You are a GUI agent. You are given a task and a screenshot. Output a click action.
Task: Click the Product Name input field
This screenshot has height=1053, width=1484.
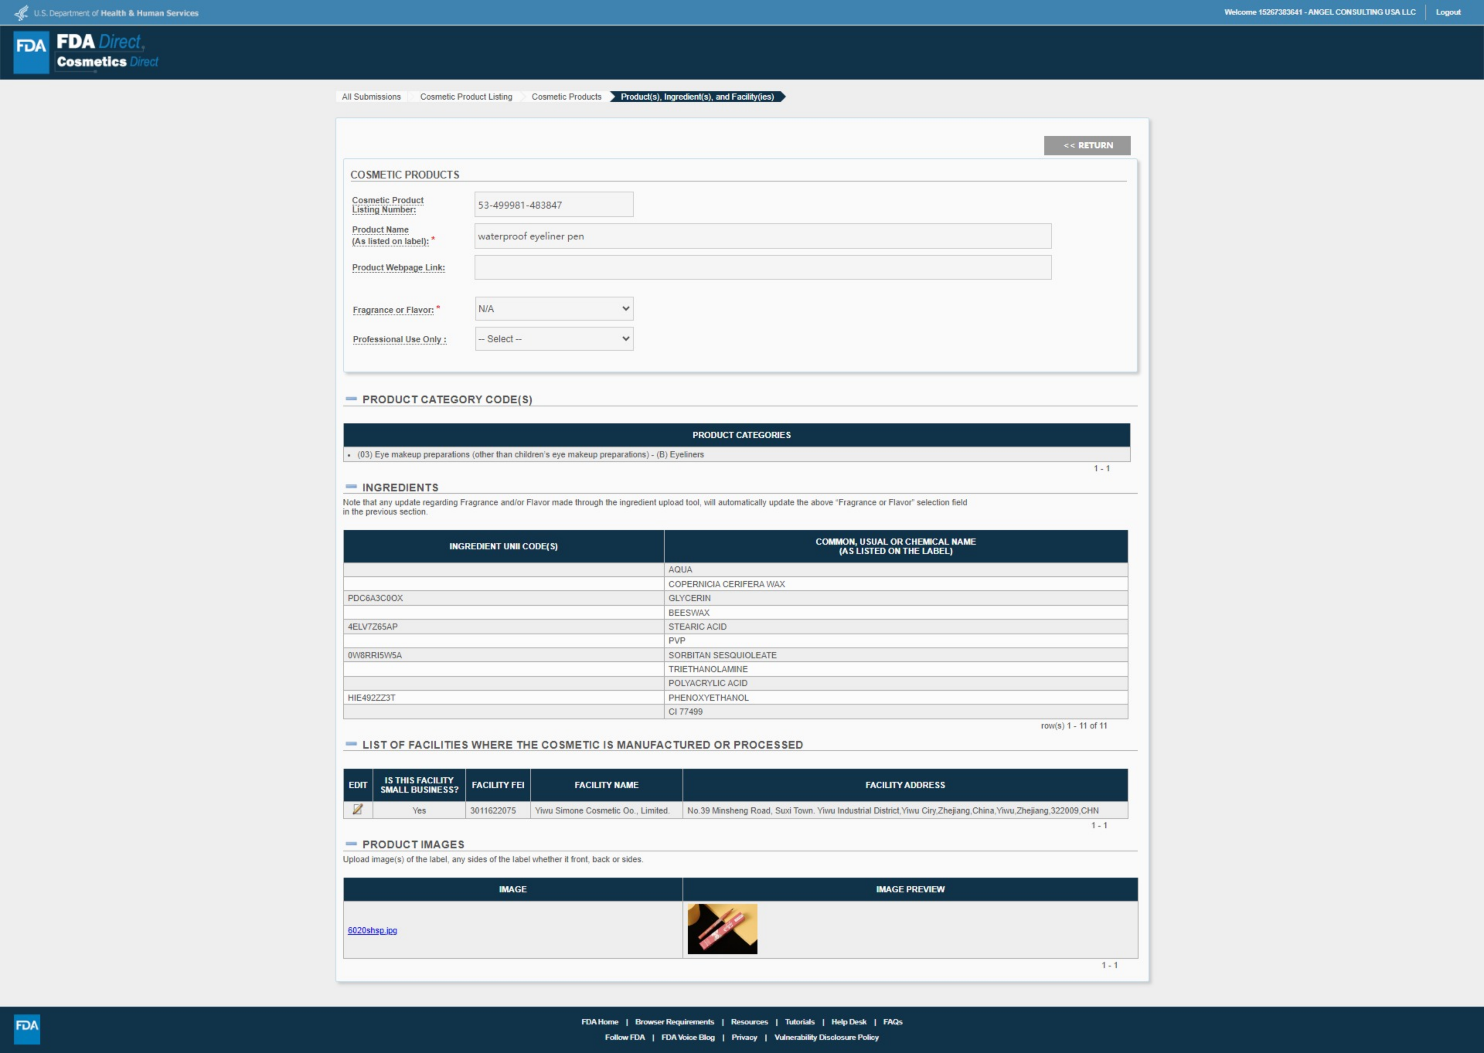[762, 236]
